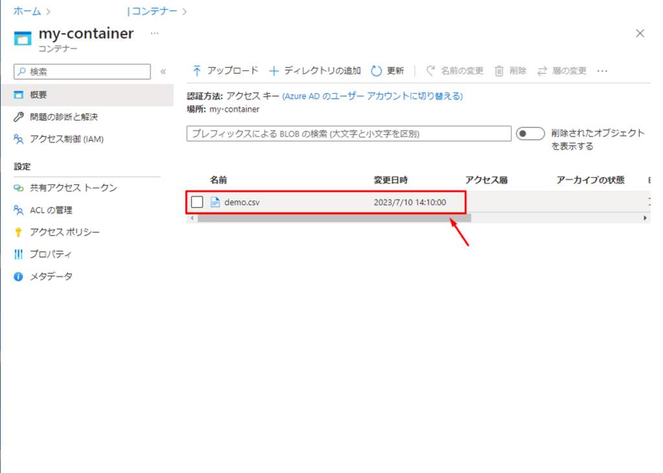Click the horizontal scrollbar thumb below the list
This screenshot has height=473, width=663.
coord(334,218)
